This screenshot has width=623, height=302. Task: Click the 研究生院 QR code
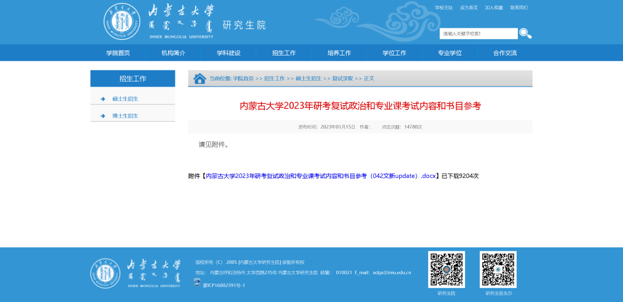pos(446,269)
